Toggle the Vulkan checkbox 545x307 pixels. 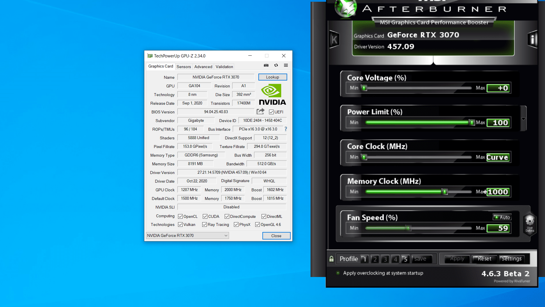180,224
